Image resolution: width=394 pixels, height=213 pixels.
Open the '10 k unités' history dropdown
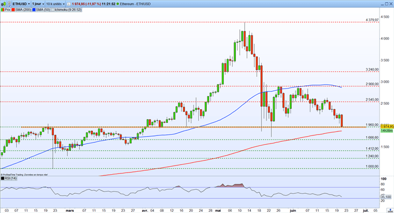55,4
